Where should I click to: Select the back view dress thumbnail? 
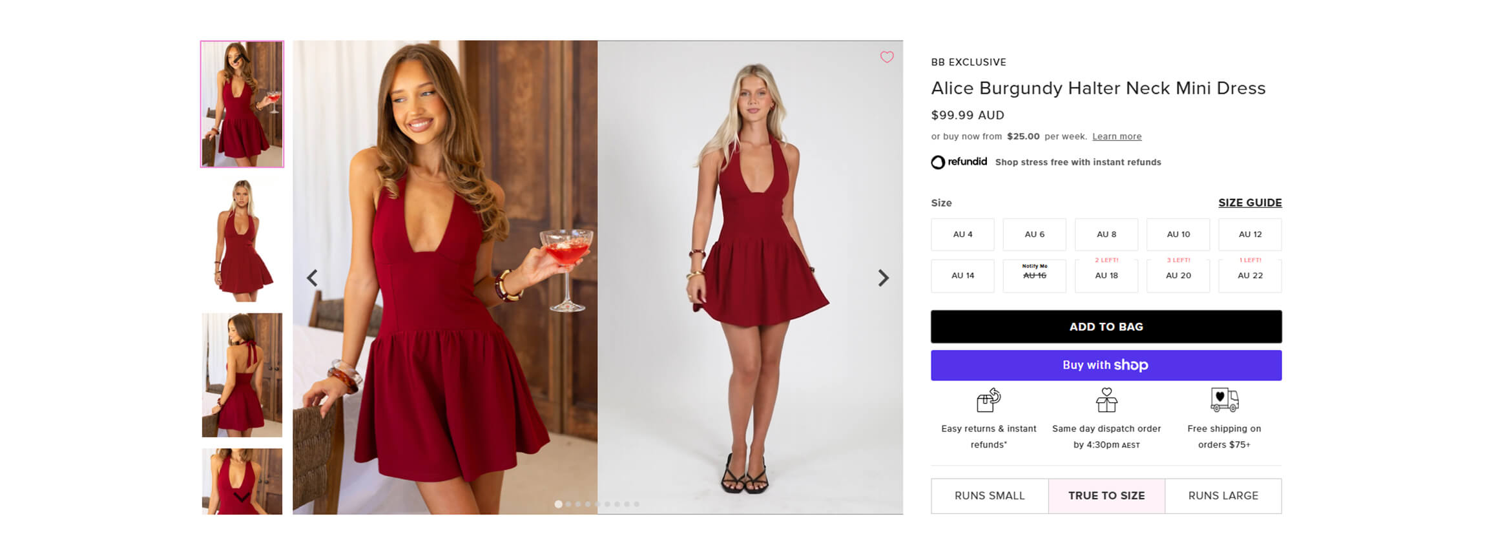[242, 373]
